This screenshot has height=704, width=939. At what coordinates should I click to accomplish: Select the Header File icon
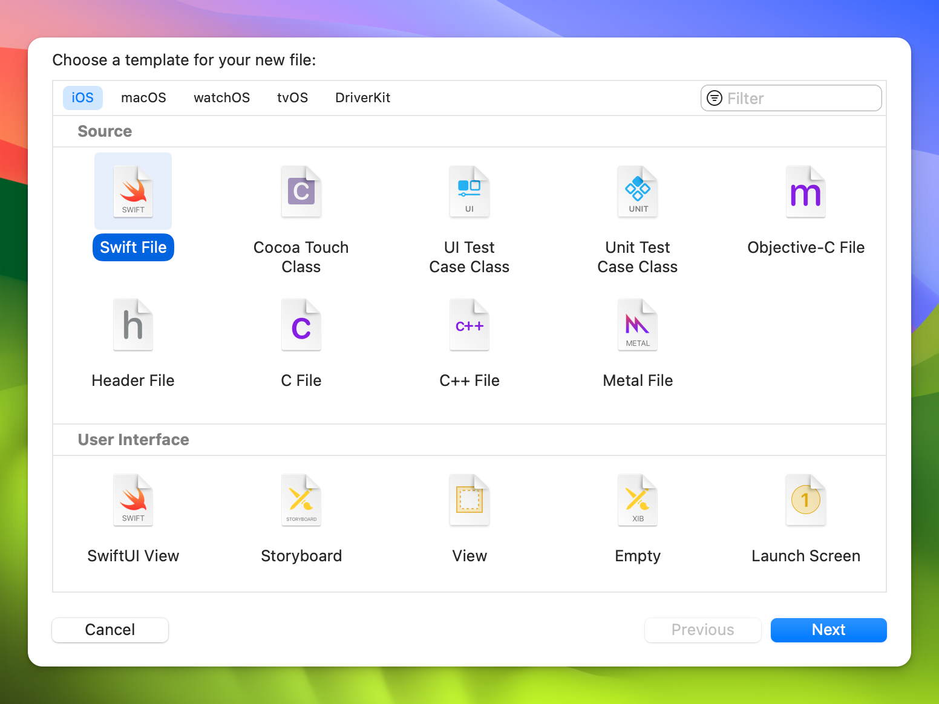point(133,325)
